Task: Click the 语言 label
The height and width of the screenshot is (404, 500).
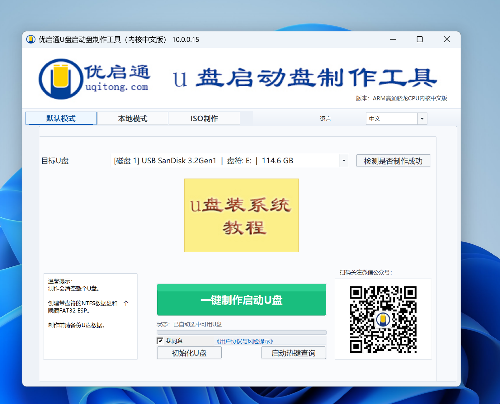Action: tap(325, 119)
